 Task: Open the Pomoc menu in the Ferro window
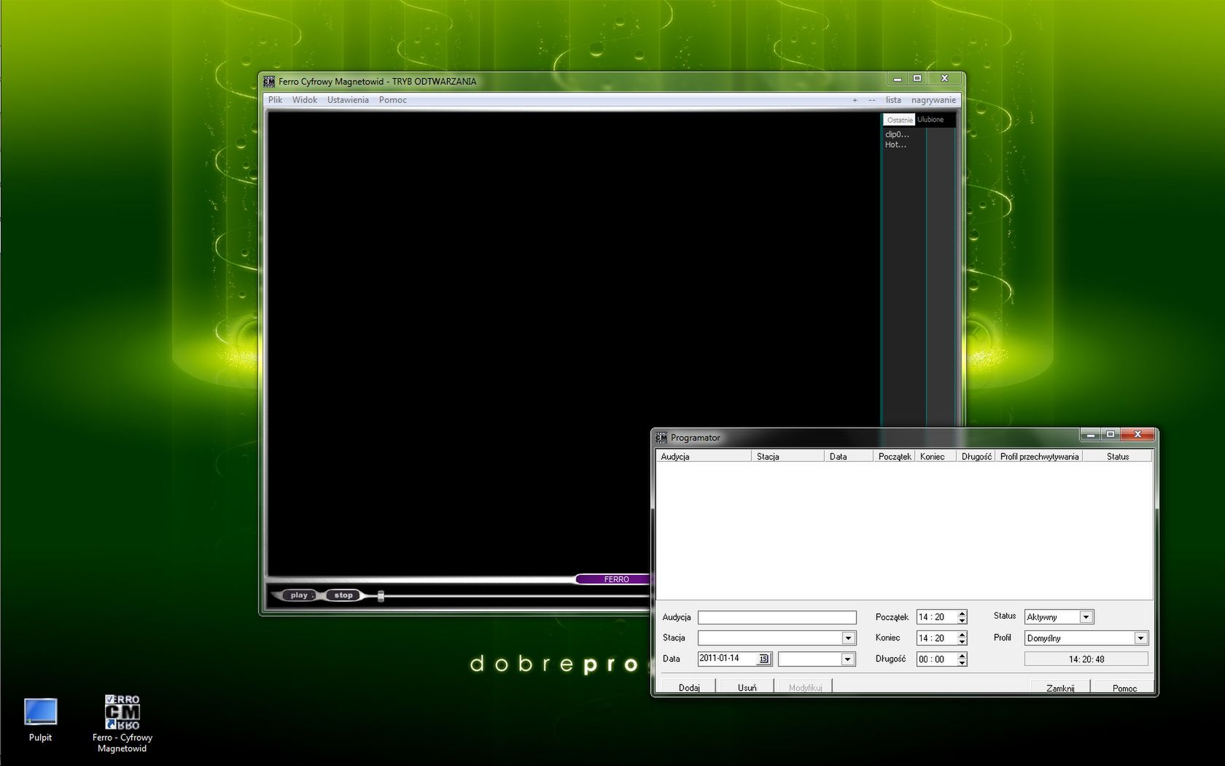pyautogui.click(x=392, y=100)
